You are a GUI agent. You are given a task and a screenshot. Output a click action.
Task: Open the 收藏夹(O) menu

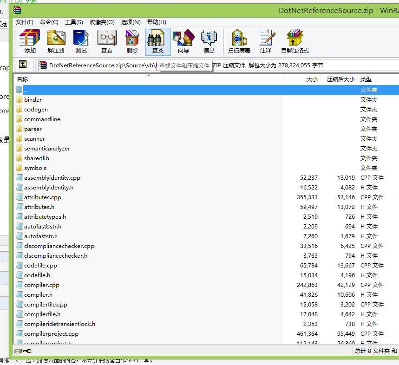pyautogui.click(x=102, y=22)
